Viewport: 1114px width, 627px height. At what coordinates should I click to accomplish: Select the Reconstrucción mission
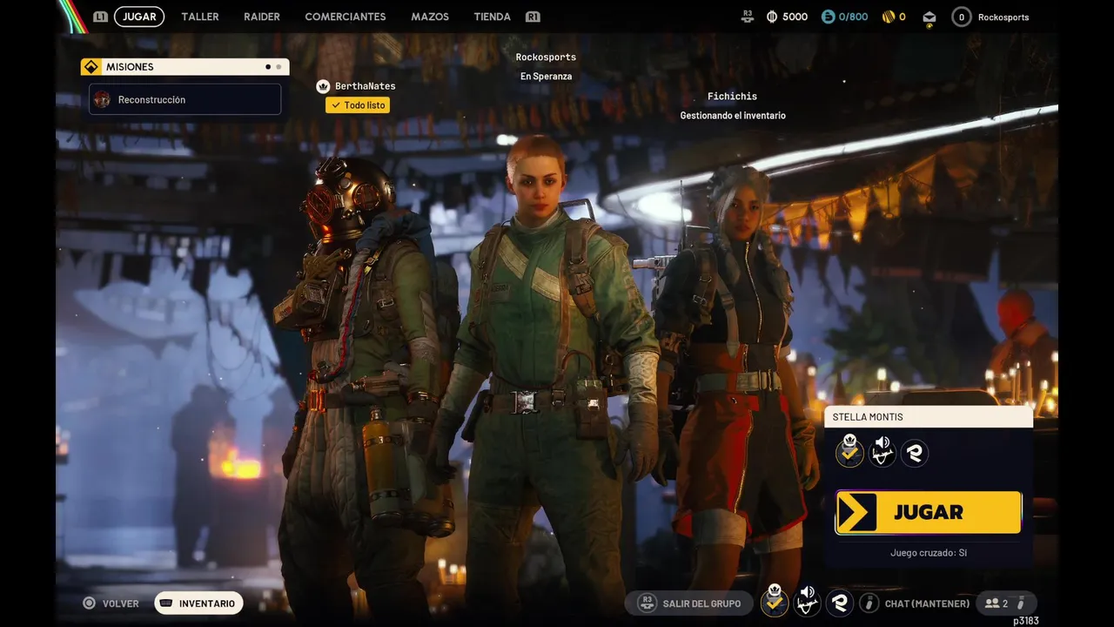coord(185,99)
